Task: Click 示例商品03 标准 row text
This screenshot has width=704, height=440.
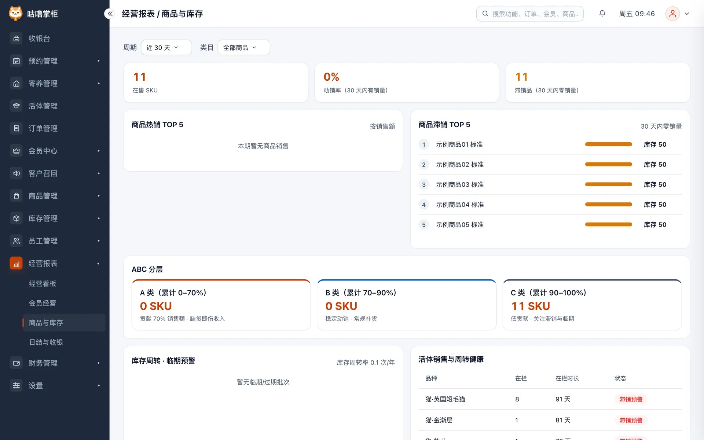Action: [459, 184]
